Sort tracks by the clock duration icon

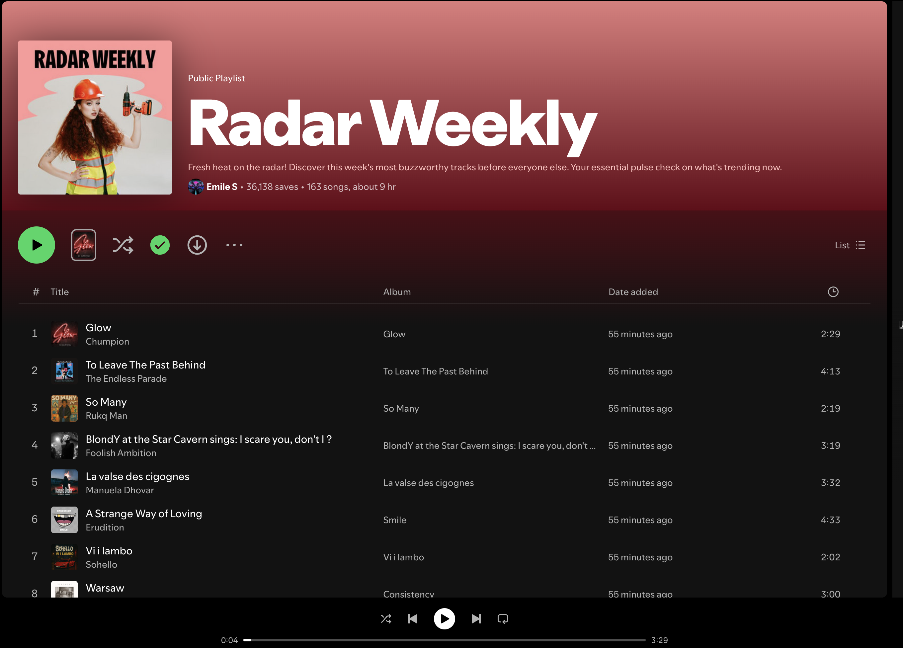pos(833,292)
